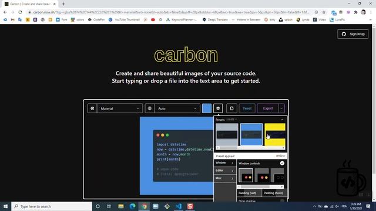Open the LunaPic bookmark
This screenshot has height=211, width=376.
pyautogui.click(x=337, y=19)
